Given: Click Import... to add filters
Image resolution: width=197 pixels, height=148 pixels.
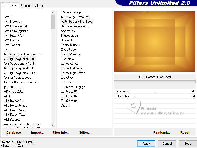Looking at the screenshot, I should tap(37, 133).
